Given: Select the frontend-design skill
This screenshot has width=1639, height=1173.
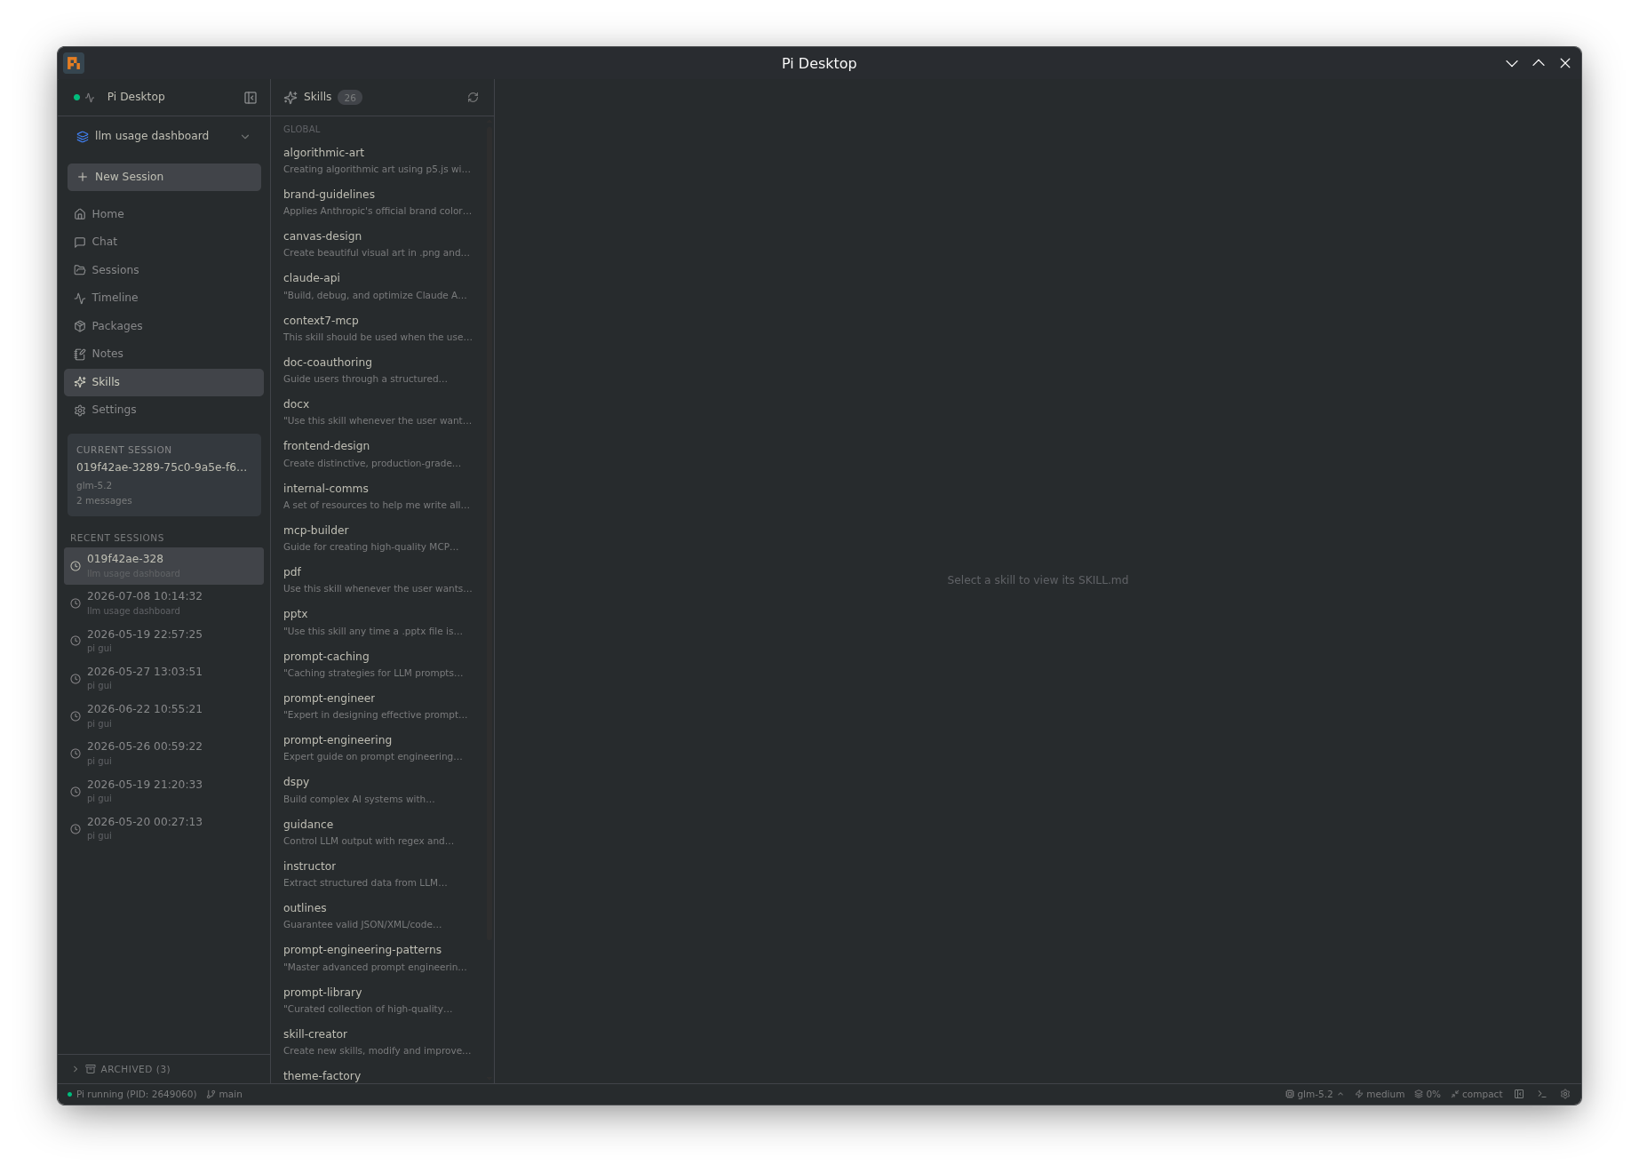Looking at the screenshot, I should click(x=379, y=454).
